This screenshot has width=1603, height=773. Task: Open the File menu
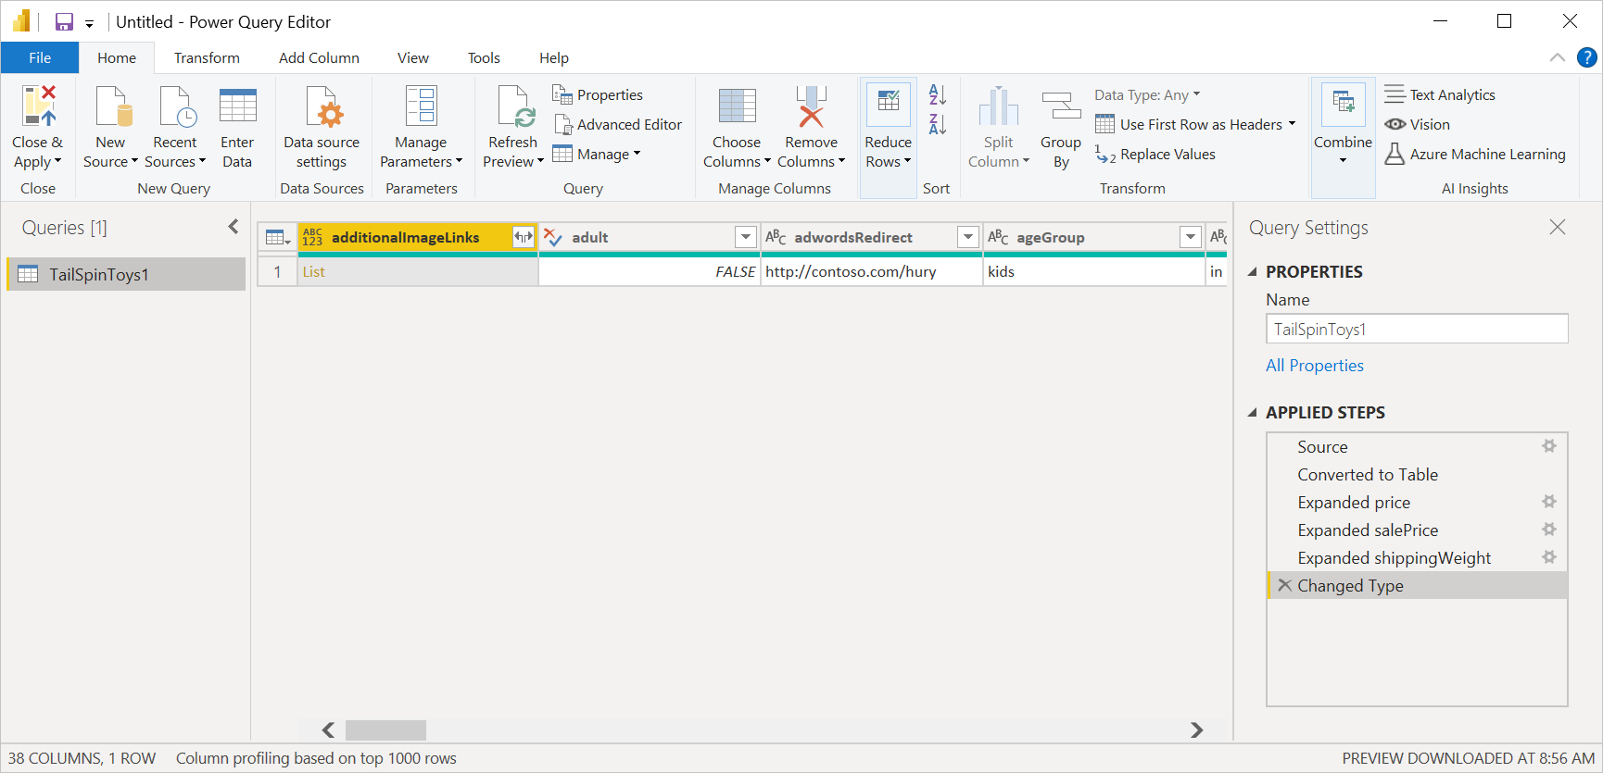click(40, 57)
